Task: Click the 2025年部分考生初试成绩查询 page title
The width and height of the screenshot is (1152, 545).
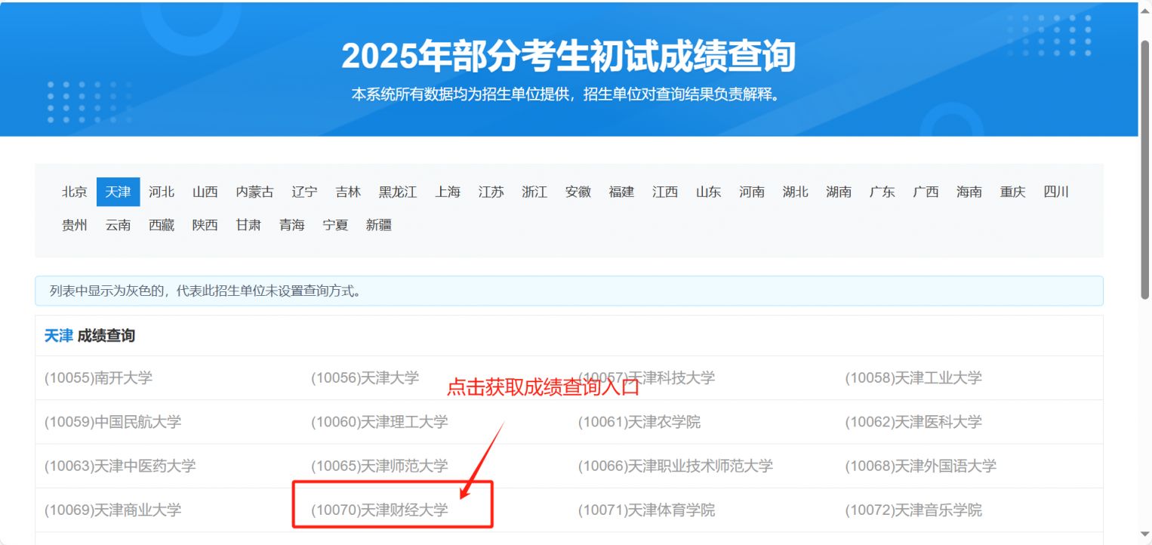Action: tap(568, 56)
